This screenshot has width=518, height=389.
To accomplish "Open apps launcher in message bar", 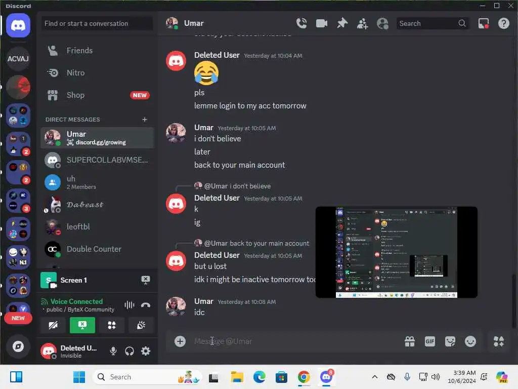I will point(498,341).
